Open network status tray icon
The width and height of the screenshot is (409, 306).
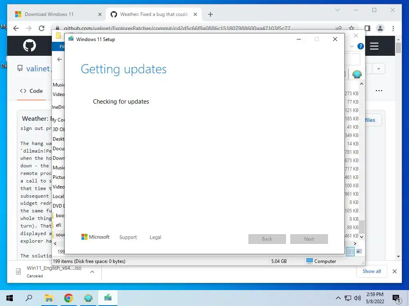point(348,298)
